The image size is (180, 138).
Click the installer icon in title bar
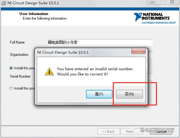click(x=3, y=3)
